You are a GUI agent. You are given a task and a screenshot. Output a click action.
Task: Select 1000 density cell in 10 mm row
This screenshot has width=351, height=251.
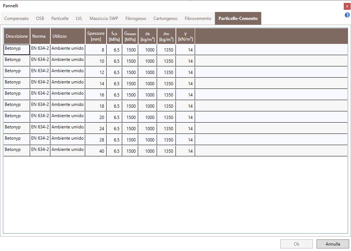pyautogui.click(x=148, y=61)
